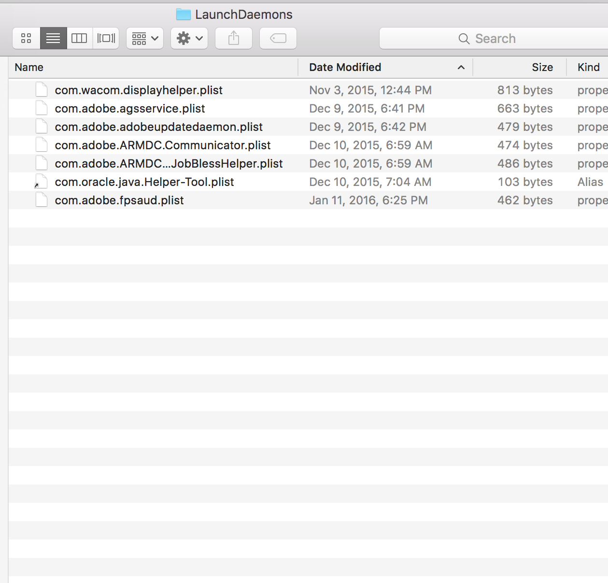This screenshot has width=608, height=583.
Task: Switch to list view
Action: pyautogui.click(x=53, y=38)
